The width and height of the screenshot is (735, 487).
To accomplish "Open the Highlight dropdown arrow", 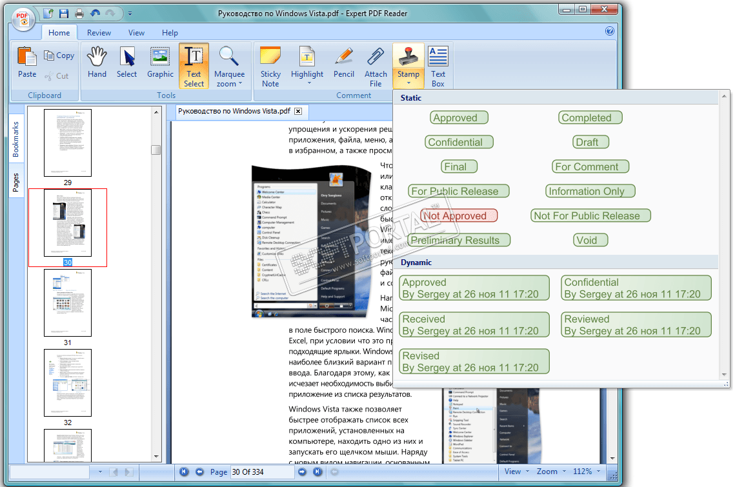I will (x=309, y=83).
